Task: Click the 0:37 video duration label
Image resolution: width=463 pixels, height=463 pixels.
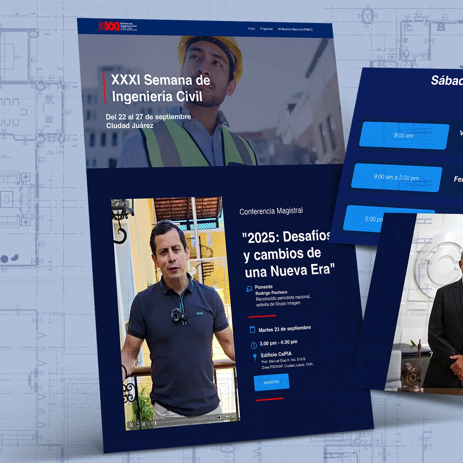Action: point(212,418)
